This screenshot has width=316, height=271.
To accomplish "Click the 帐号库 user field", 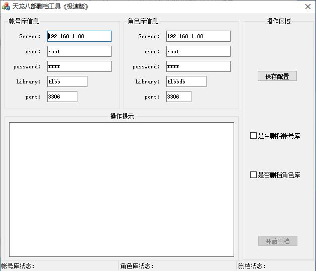I will click(x=79, y=51).
